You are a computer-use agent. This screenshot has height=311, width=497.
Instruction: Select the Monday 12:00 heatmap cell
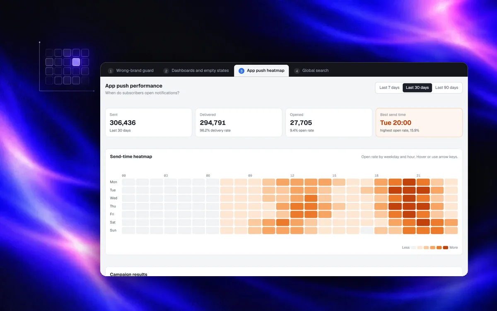tap(297, 182)
